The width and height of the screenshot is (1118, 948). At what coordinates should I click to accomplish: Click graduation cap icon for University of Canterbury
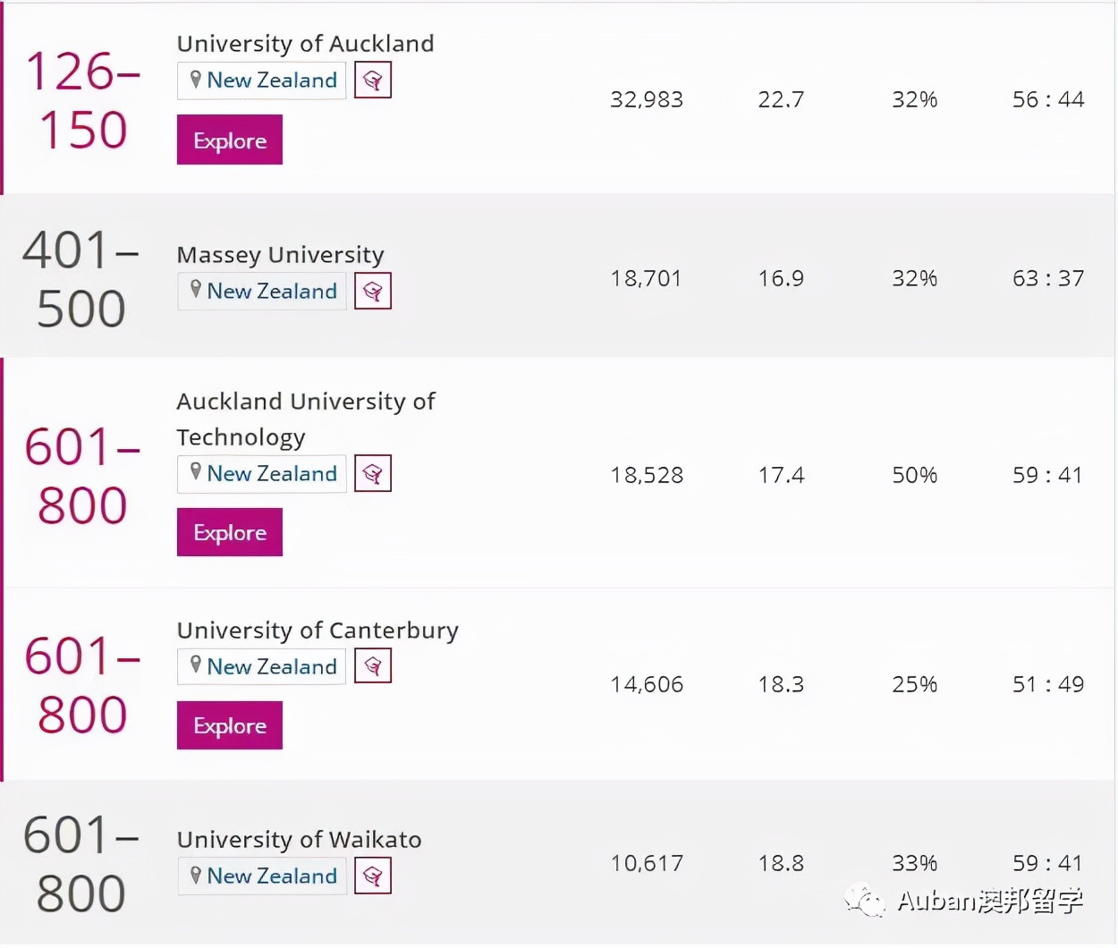[373, 666]
